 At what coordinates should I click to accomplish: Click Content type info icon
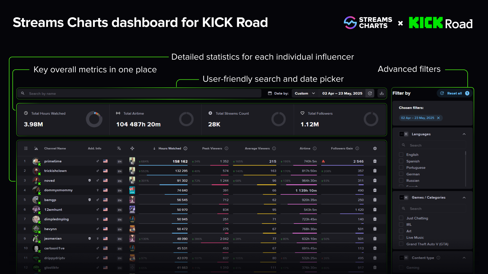438,258
